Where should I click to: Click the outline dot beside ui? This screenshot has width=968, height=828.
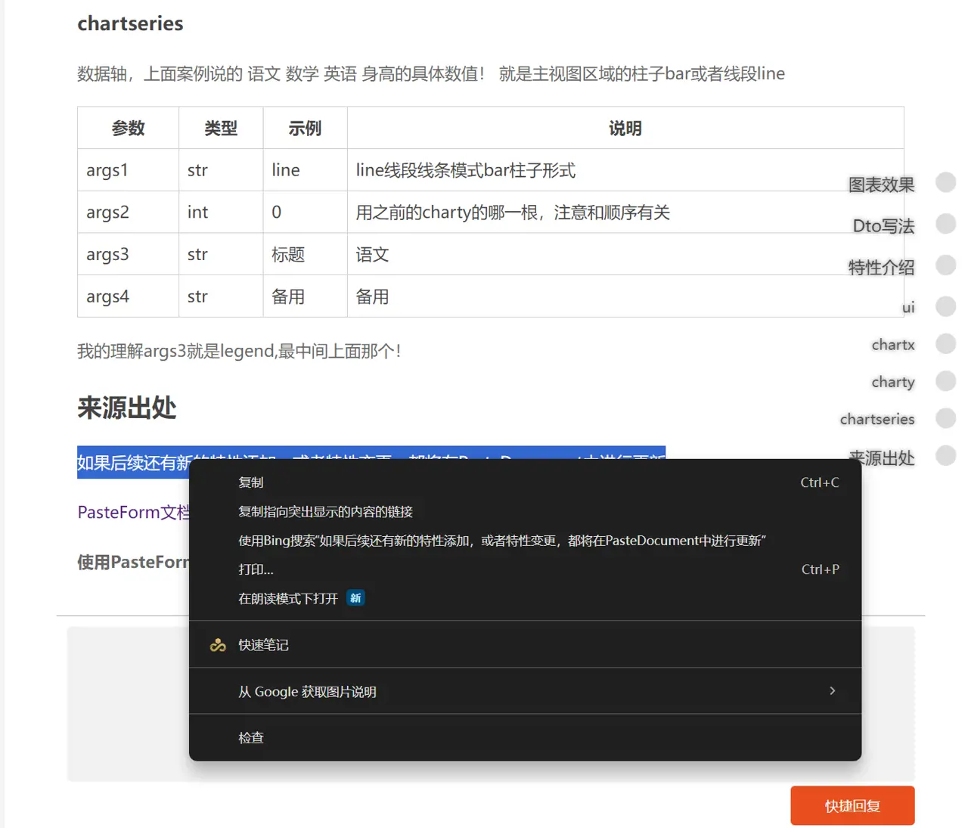click(945, 306)
